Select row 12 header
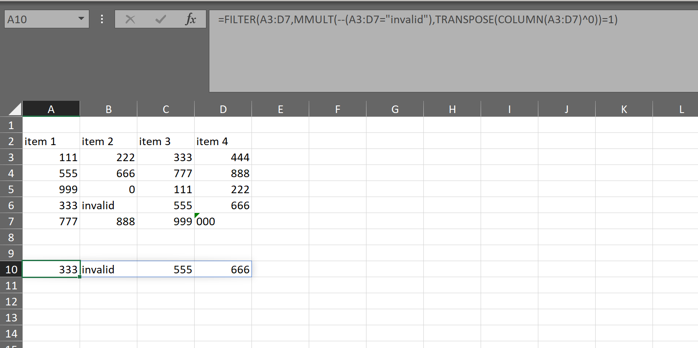This screenshot has width=698, height=348. click(x=11, y=301)
